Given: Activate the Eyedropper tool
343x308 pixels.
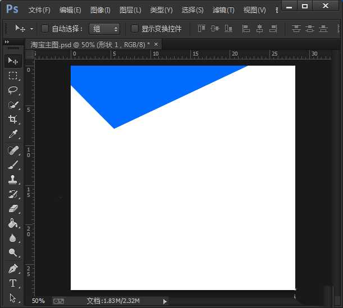Looking at the screenshot, I should [x=12, y=134].
